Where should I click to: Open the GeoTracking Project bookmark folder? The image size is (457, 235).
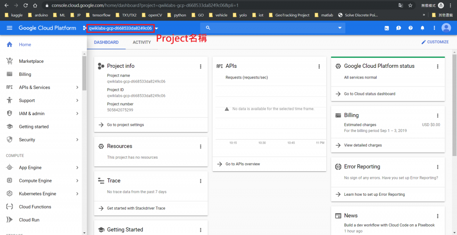[289, 15]
